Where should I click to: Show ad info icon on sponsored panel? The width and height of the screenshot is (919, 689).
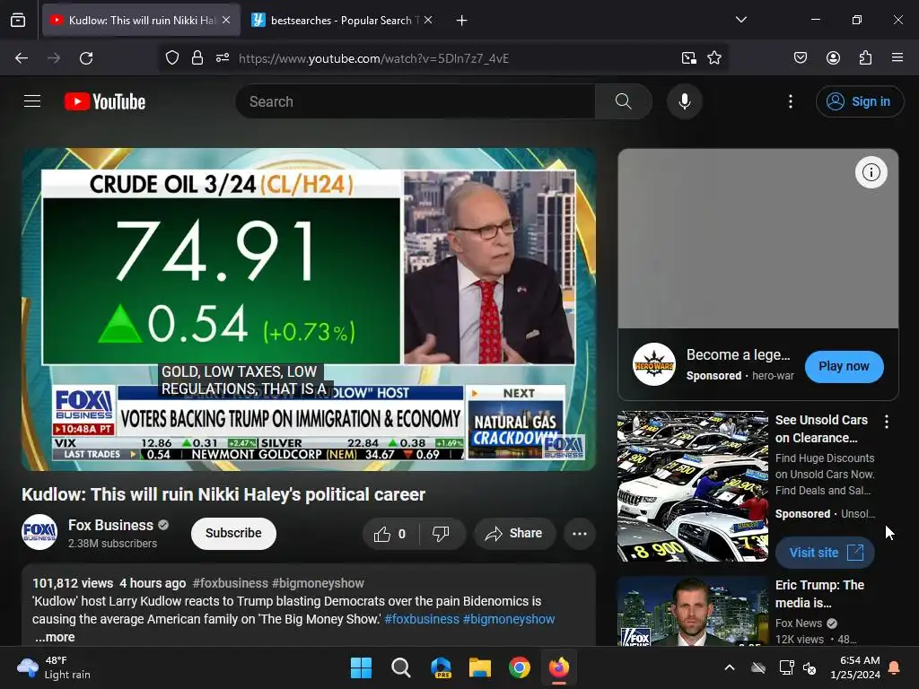[x=871, y=172]
